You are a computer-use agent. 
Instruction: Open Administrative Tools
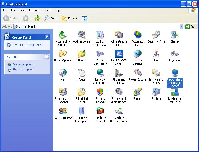click(119, 38)
